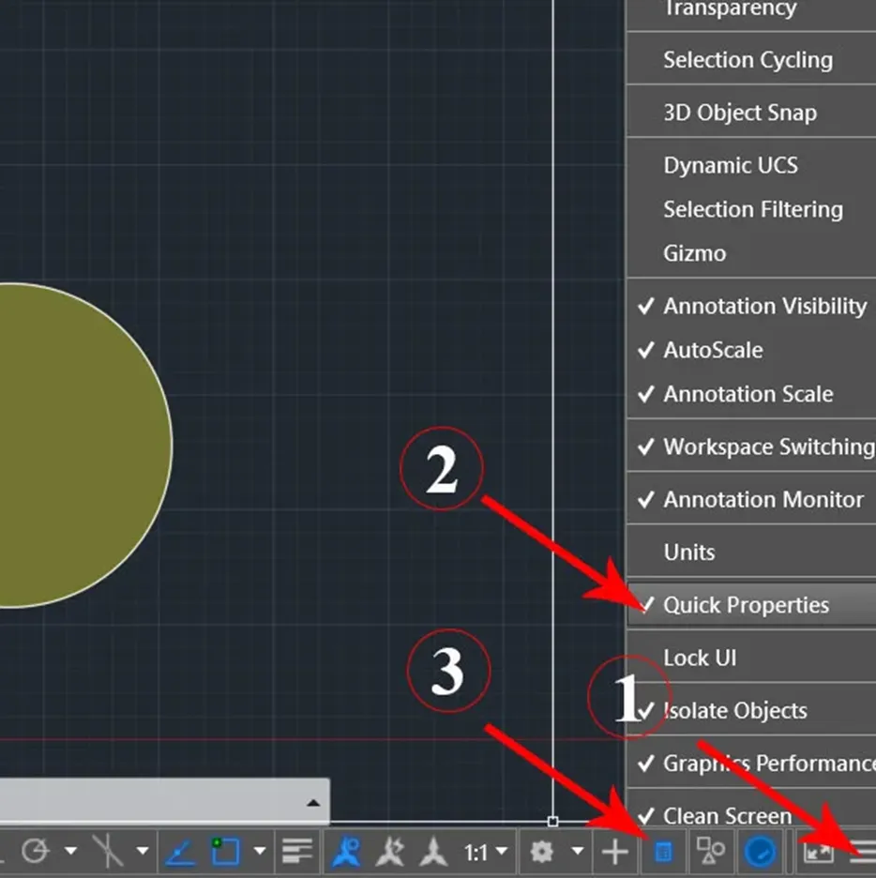Screen dimensions: 876x878
Task: Uncheck the AutoScale menu option
Action: [713, 350]
